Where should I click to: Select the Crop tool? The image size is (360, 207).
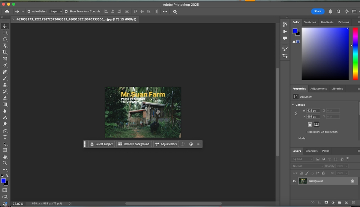5,52
